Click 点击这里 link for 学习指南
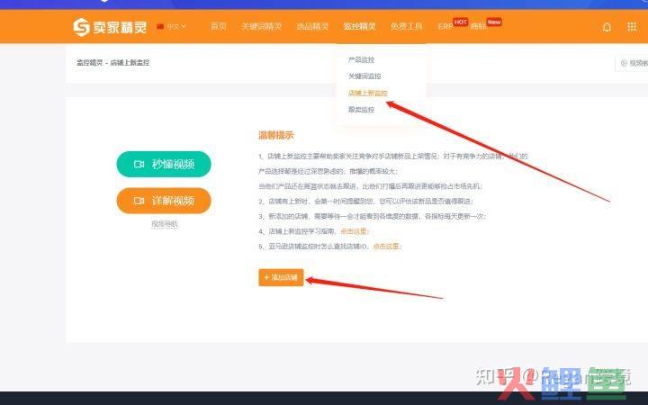This screenshot has height=405, width=648. pos(355,231)
